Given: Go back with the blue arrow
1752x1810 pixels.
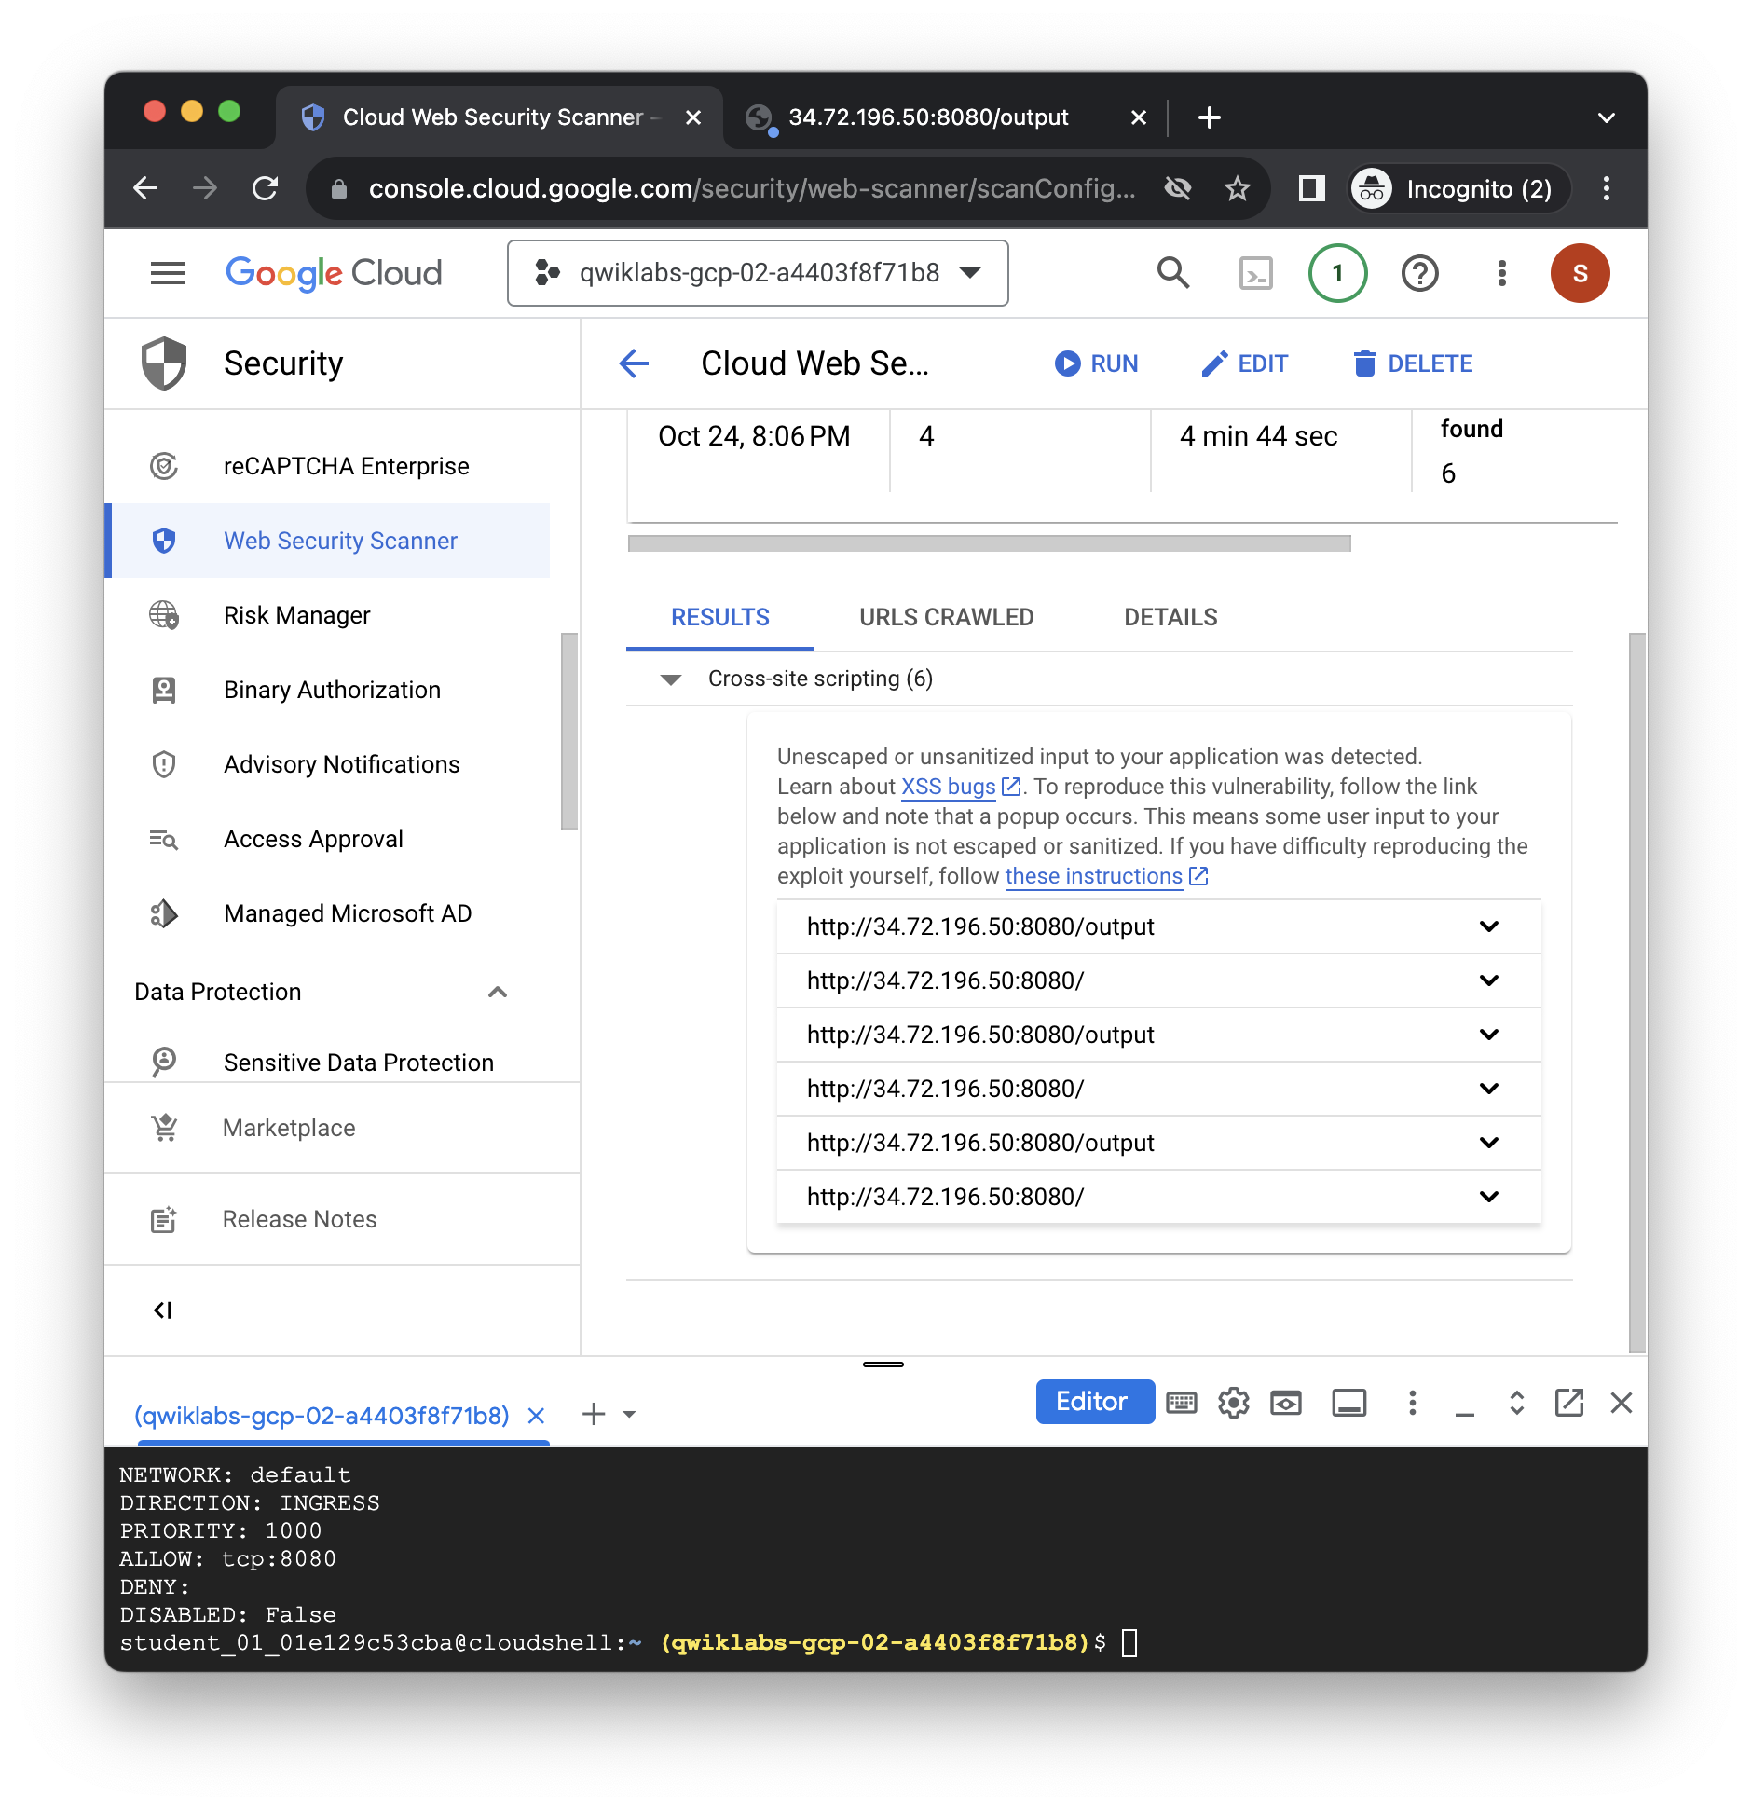Looking at the screenshot, I should pos(634,363).
